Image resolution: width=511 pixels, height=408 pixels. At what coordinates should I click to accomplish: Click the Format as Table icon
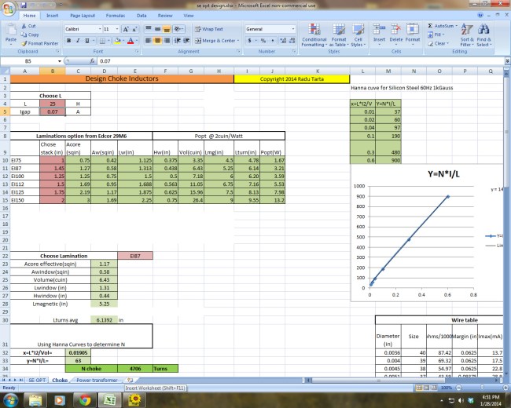(x=339, y=35)
